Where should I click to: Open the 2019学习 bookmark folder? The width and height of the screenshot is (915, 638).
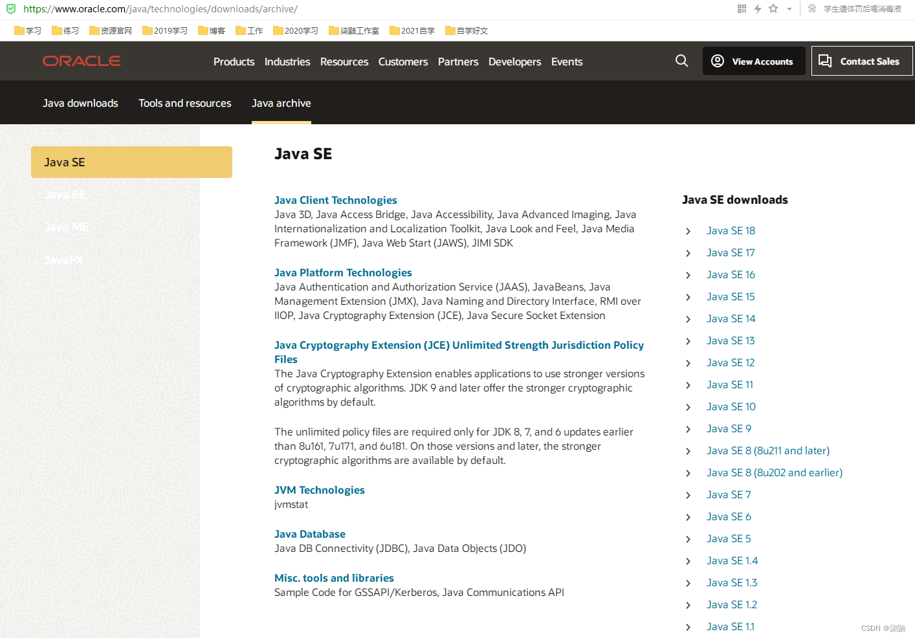[x=165, y=30]
